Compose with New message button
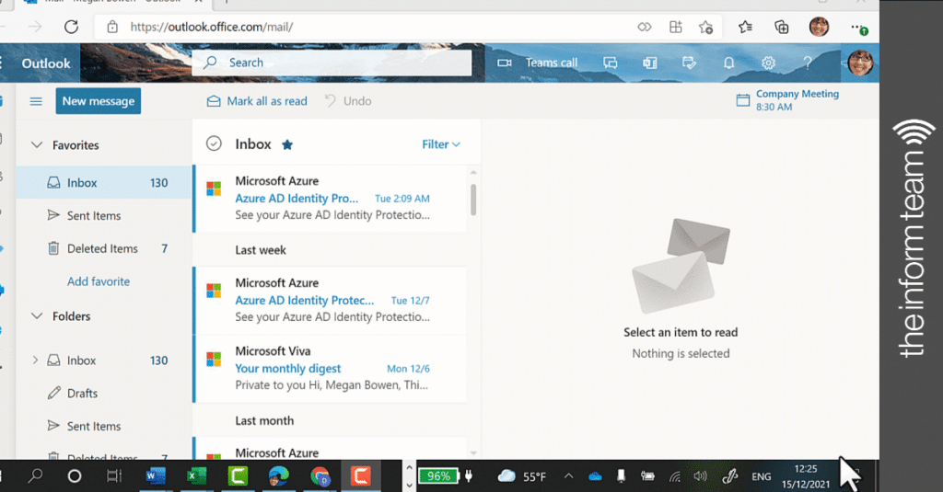943x492 pixels. 99,101
